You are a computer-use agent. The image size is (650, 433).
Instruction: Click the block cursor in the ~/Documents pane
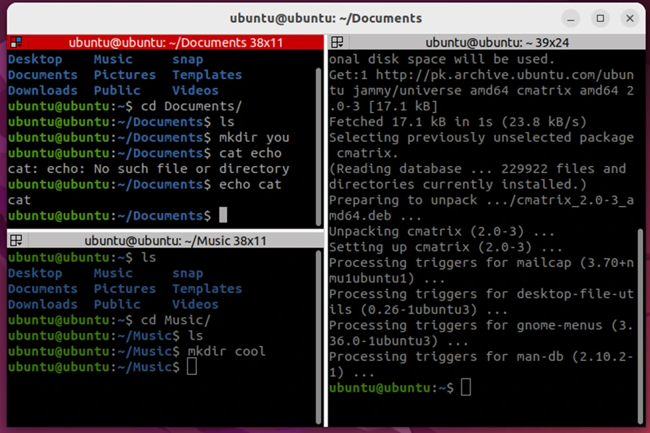[223, 215]
